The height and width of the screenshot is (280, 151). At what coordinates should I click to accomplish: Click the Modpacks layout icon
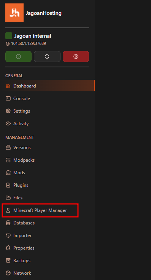click(x=8, y=160)
